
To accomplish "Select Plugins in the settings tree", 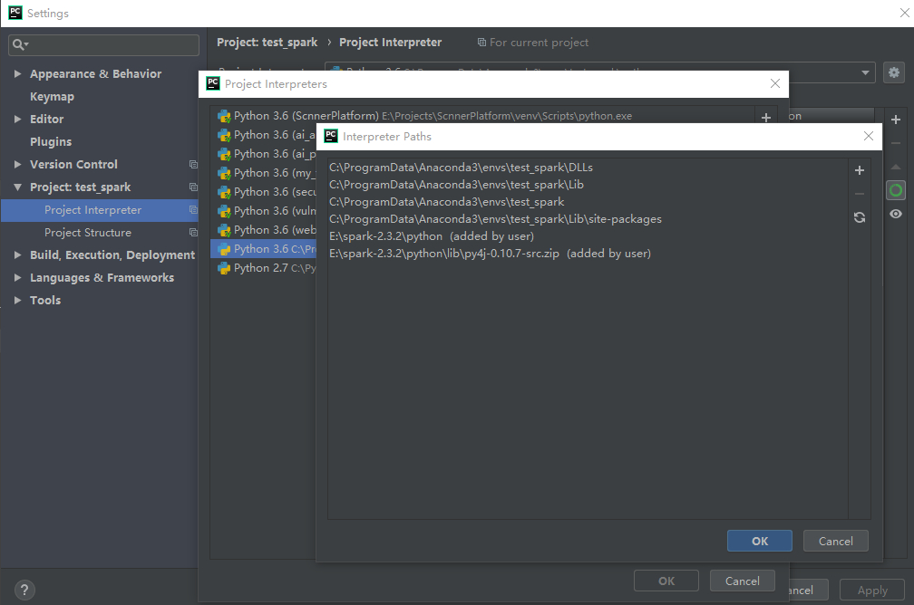I will click(x=51, y=142).
